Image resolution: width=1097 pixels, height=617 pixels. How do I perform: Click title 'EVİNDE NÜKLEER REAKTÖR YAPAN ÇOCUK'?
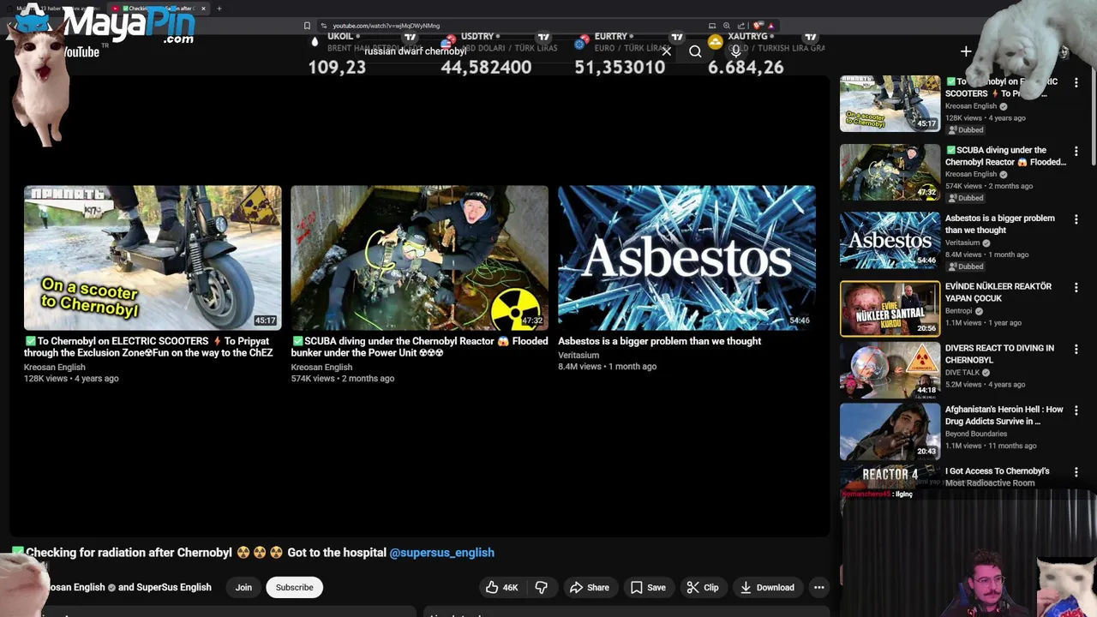tap(998, 292)
